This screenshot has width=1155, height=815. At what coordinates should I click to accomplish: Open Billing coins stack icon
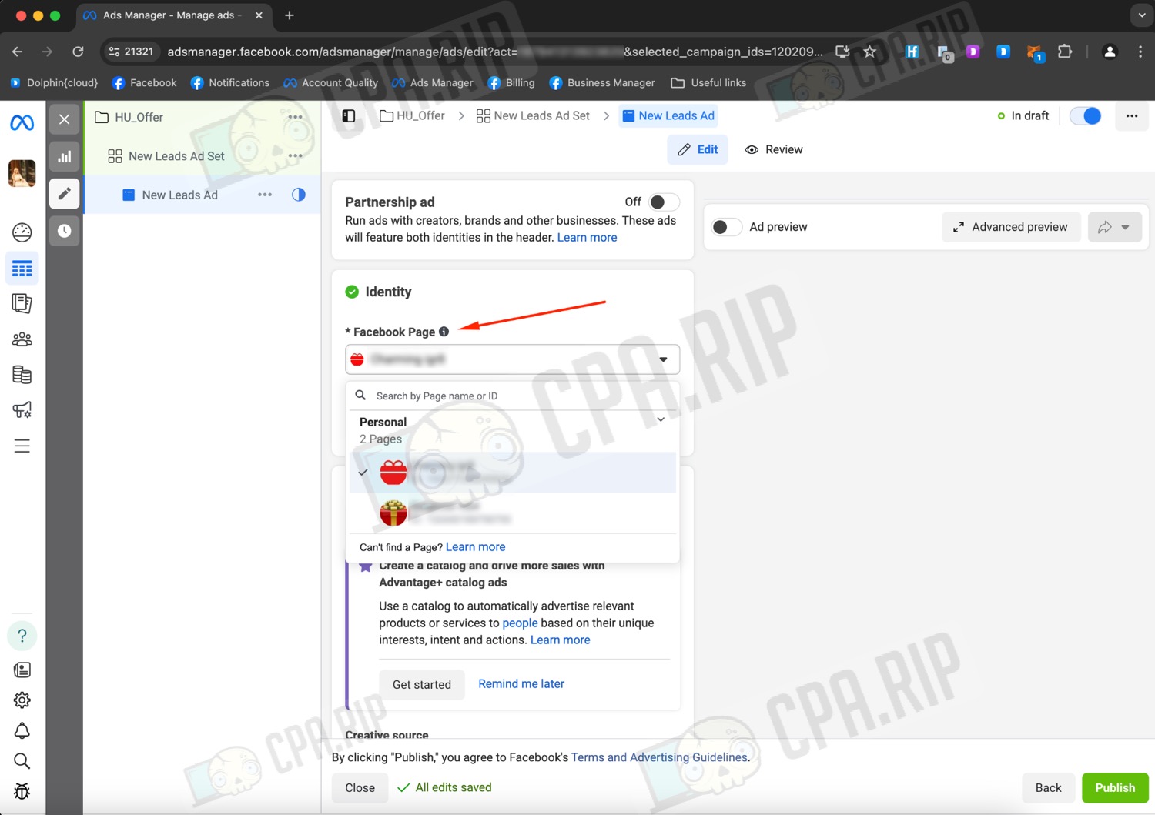point(22,375)
